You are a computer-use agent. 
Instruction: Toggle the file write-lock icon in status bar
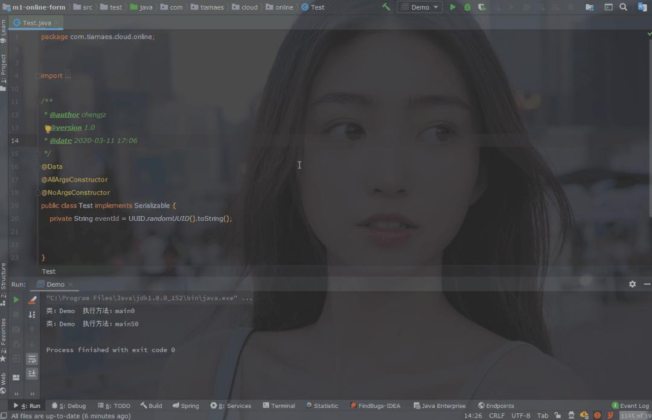click(x=558, y=415)
